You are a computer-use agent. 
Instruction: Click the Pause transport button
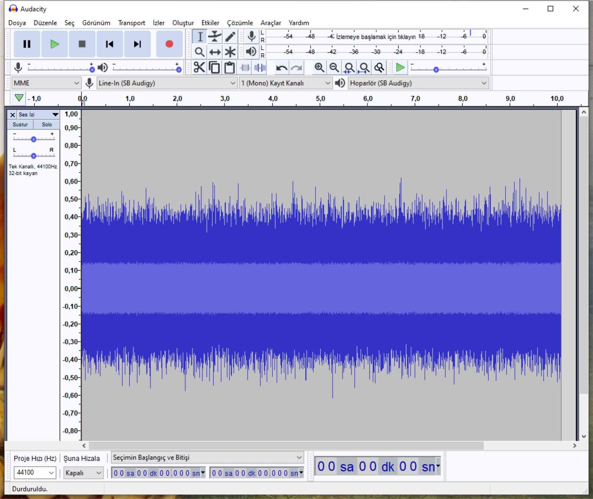coord(27,44)
